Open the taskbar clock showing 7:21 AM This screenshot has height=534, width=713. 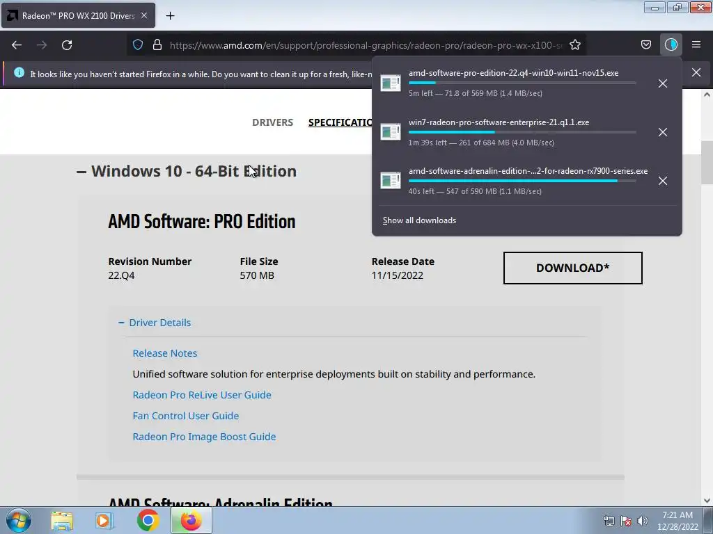coord(677,521)
